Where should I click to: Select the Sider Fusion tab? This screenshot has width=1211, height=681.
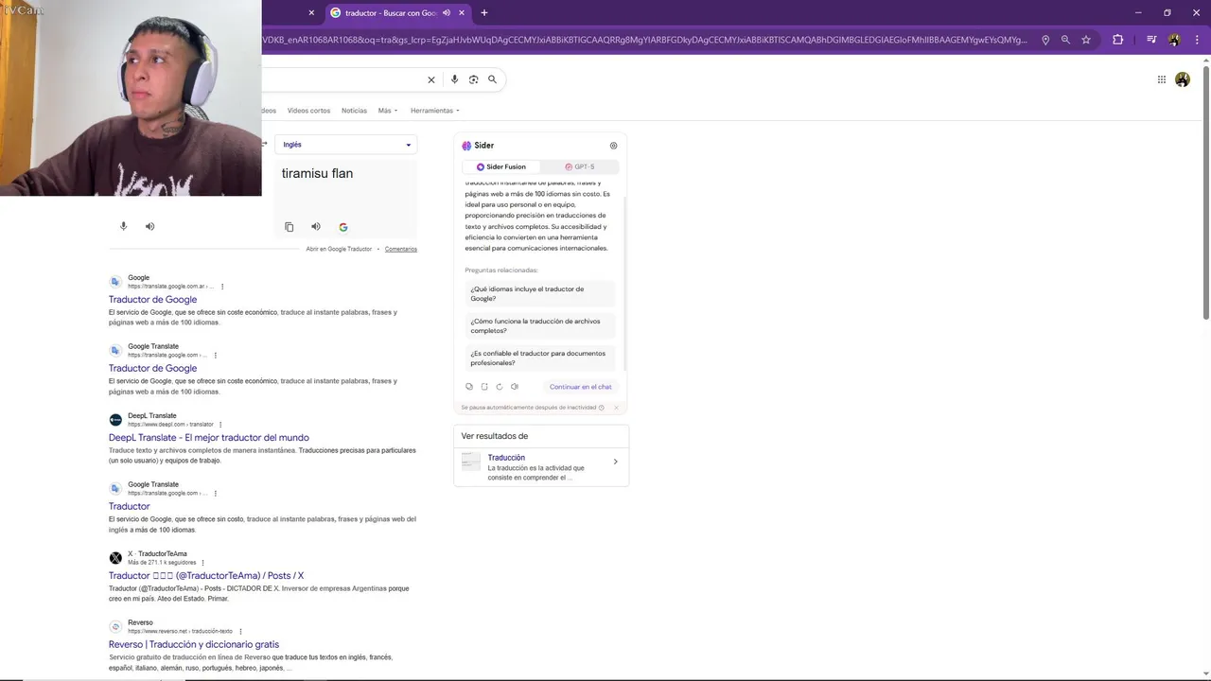(501, 166)
